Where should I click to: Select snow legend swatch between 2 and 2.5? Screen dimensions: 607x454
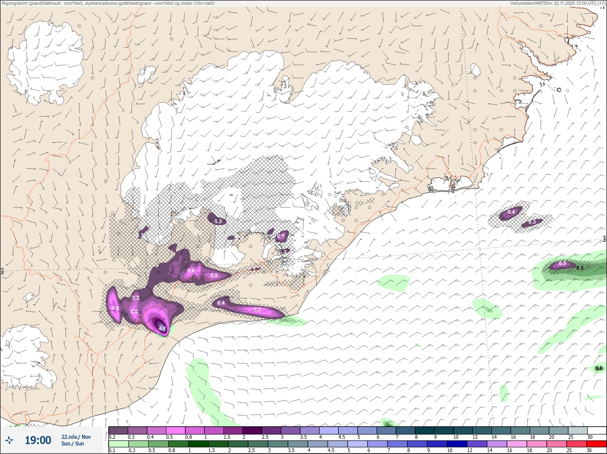pyautogui.click(x=253, y=430)
